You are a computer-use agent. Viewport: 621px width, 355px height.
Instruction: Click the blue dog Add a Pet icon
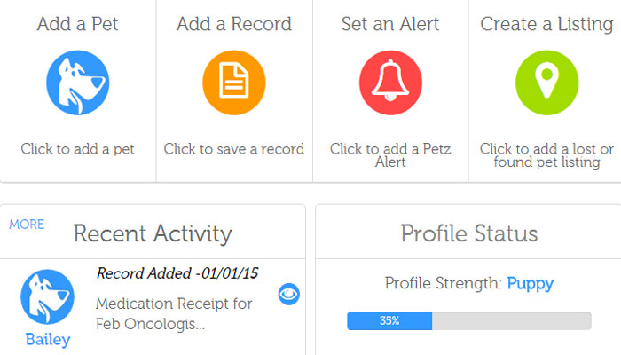pos(78,83)
